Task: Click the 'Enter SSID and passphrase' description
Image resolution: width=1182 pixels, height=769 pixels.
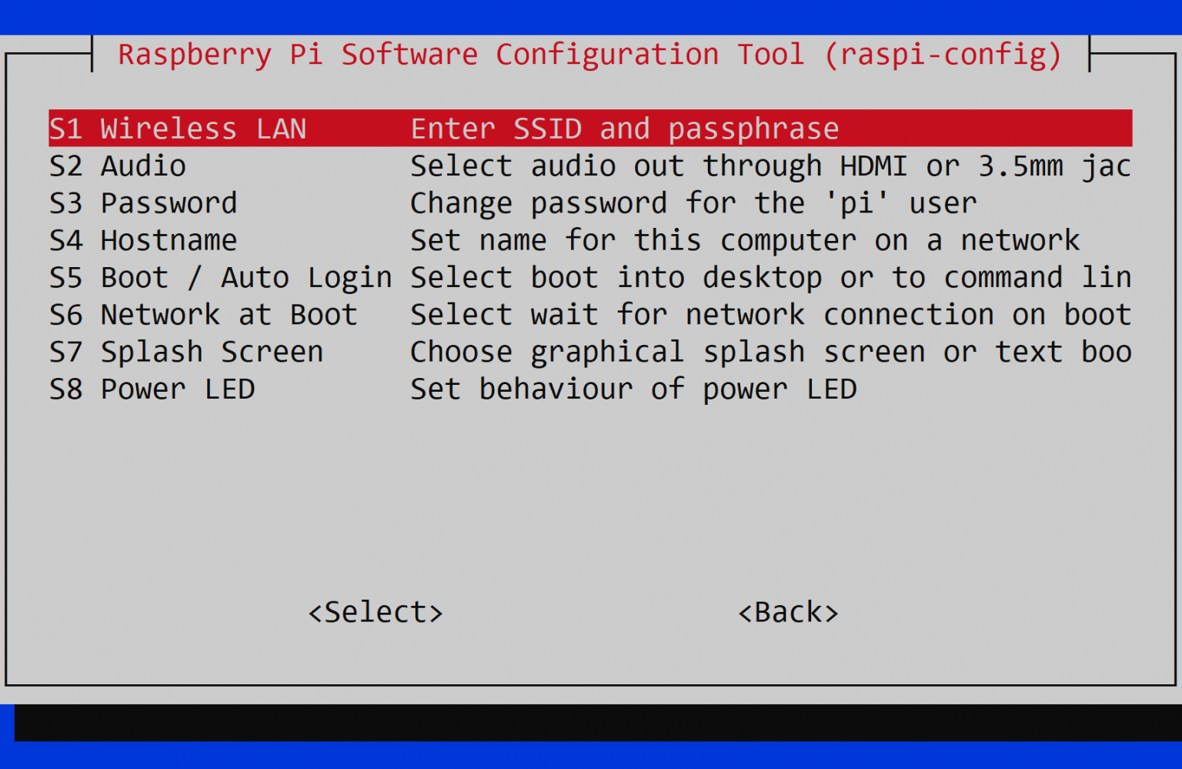Action: click(x=624, y=129)
